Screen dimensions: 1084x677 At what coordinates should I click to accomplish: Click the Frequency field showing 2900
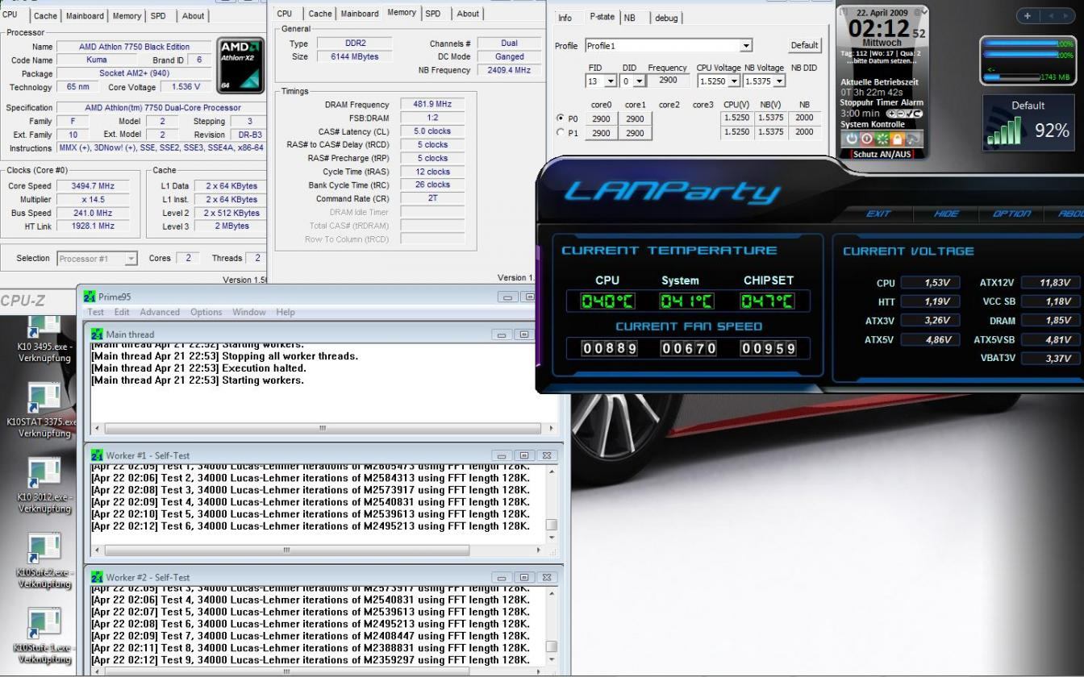(x=668, y=81)
